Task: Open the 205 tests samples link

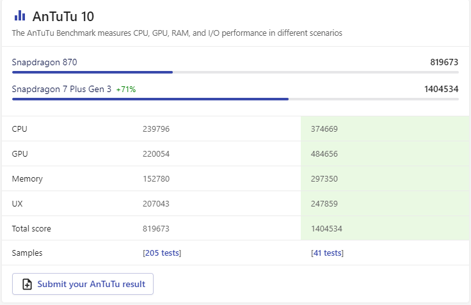Action: pyautogui.click(x=162, y=253)
